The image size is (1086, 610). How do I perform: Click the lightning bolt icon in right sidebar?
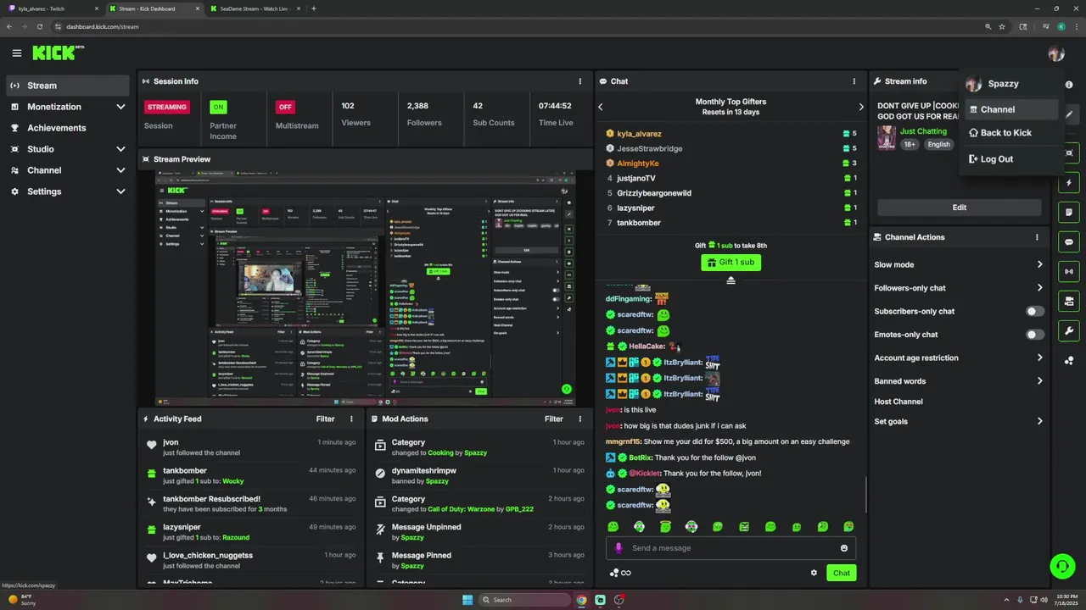tap(1069, 183)
